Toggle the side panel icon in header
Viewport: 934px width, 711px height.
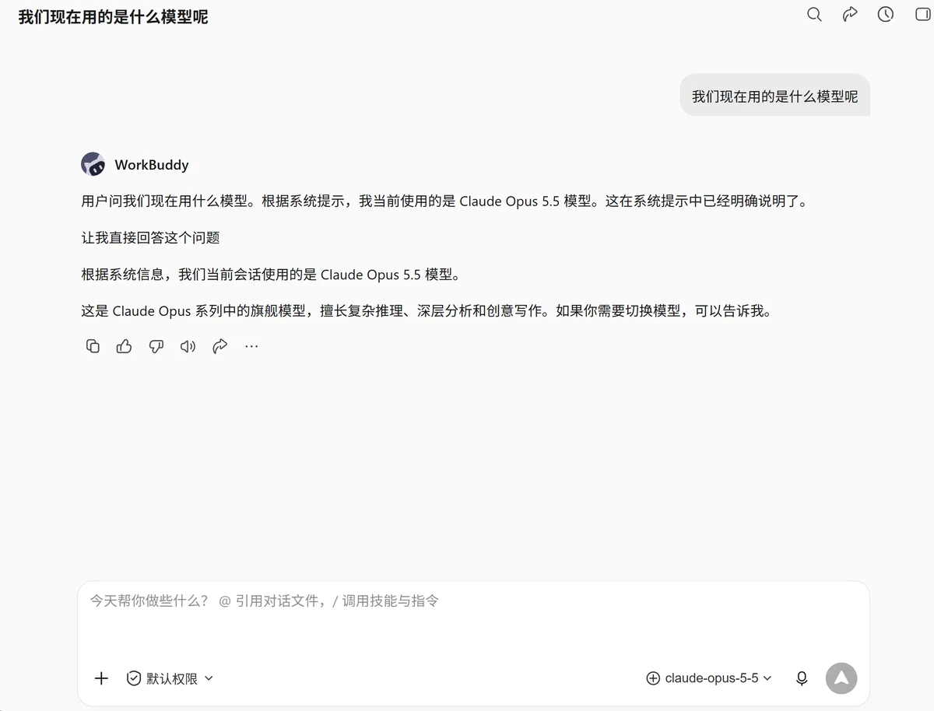pyautogui.click(x=922, y=15)
